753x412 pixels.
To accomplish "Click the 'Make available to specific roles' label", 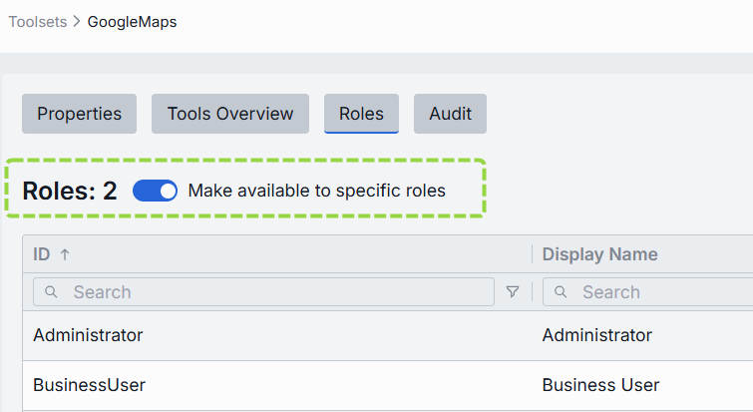I will [316, 191].
